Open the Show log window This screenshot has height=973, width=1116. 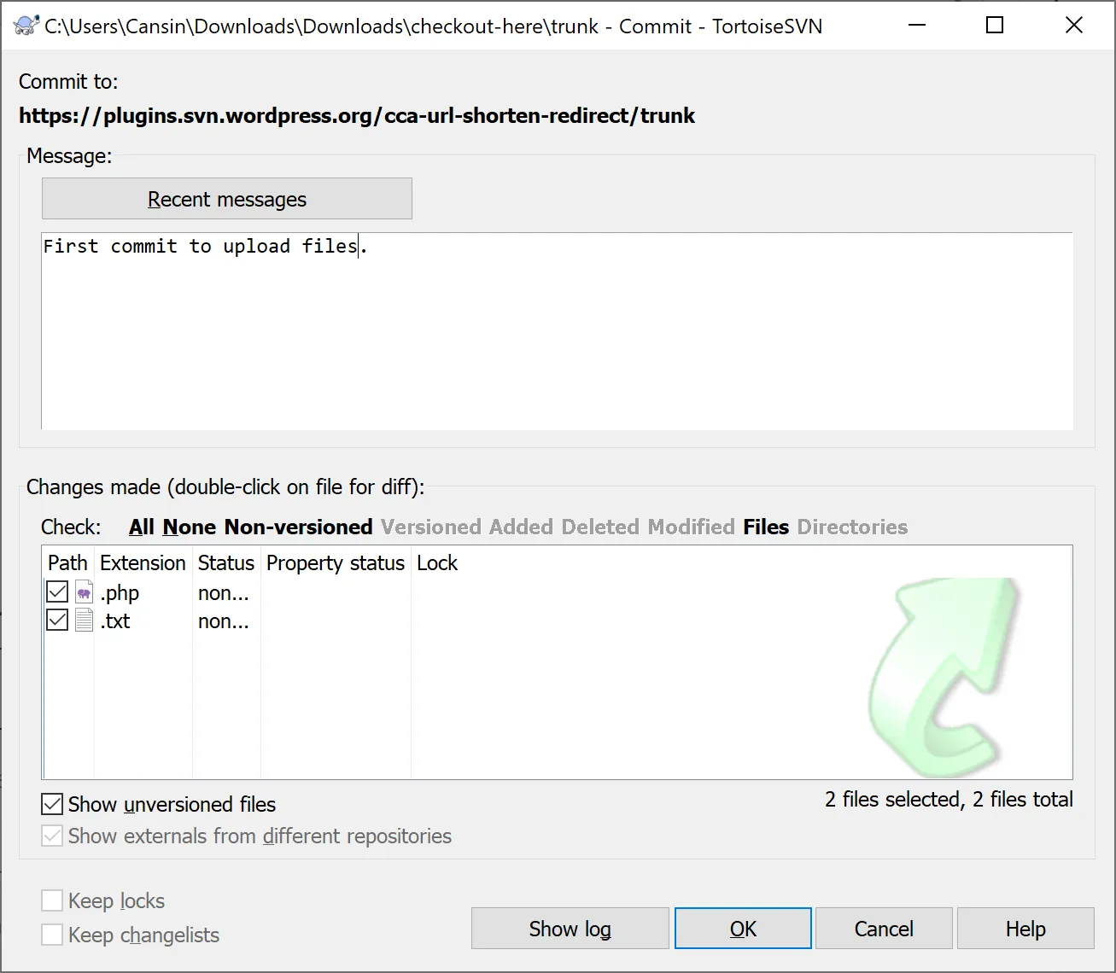(570, 929)
